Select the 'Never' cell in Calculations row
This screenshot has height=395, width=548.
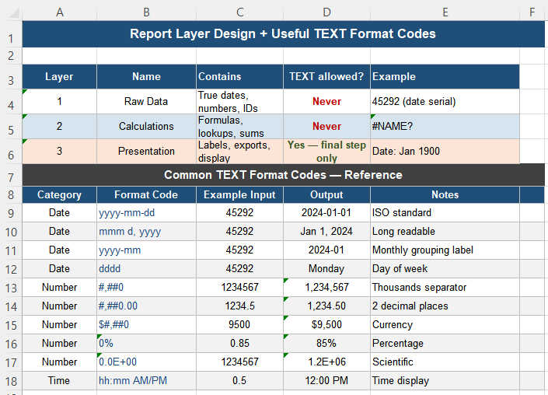326,126
